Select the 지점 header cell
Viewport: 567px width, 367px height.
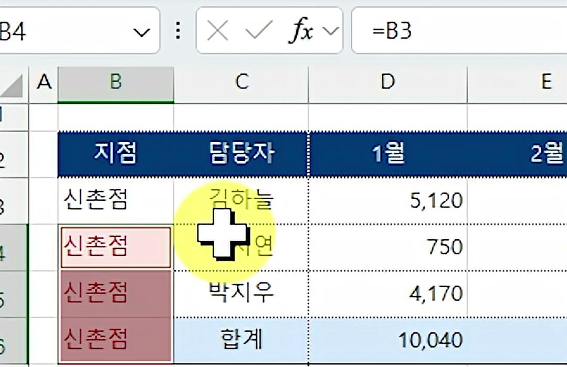tap(115, 154)
